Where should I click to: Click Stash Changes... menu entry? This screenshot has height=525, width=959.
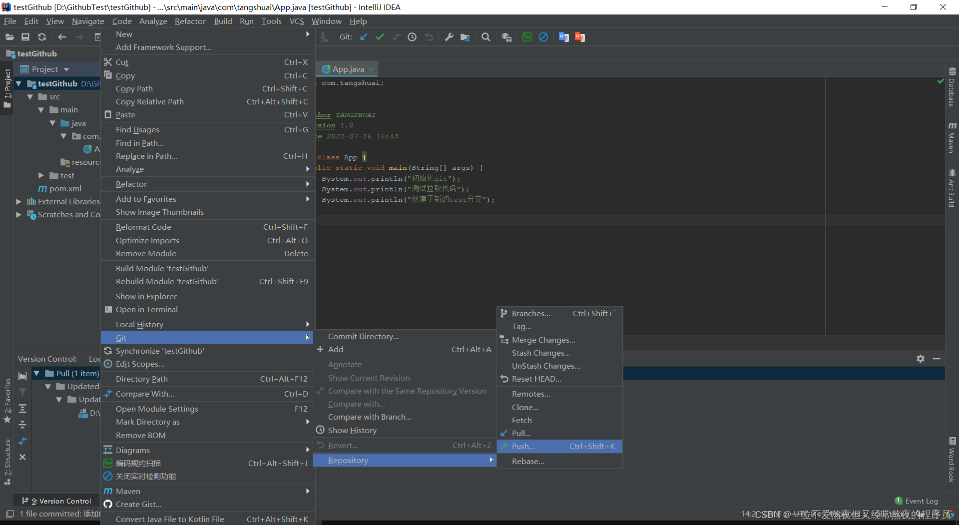(560, 353)
